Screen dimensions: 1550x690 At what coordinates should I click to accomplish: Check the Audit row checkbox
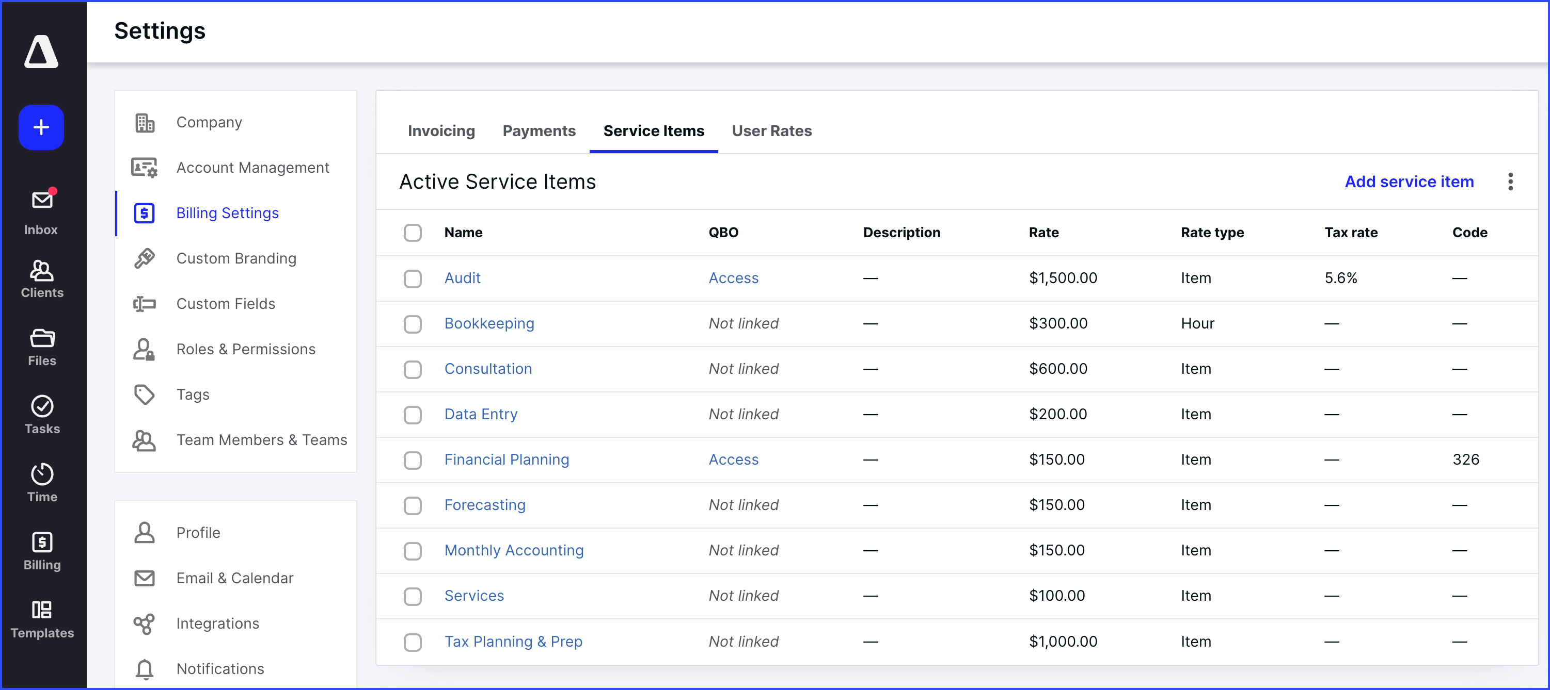pos(413,278)
